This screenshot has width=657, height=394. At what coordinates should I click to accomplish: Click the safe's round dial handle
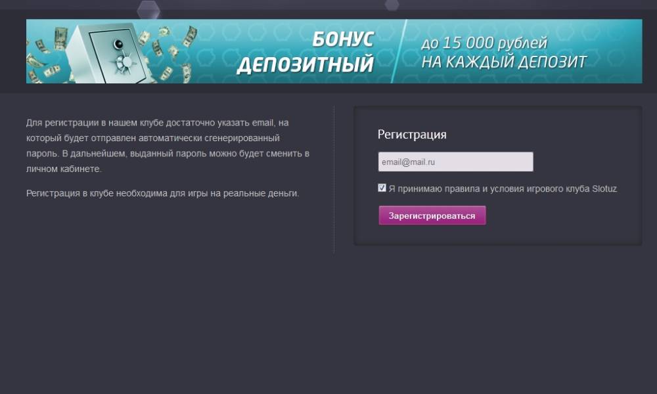122,63
